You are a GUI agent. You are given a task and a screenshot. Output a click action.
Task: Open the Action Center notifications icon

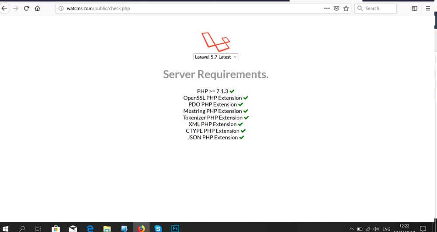tap(423, 229)
